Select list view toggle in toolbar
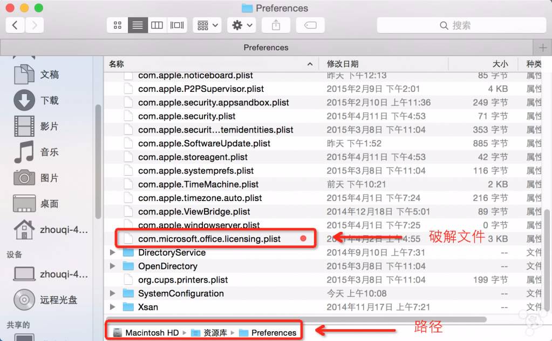552x341 pixels. [138, 25]
